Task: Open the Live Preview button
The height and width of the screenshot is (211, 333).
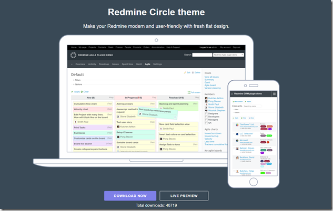Action: [x=184, y=196]
